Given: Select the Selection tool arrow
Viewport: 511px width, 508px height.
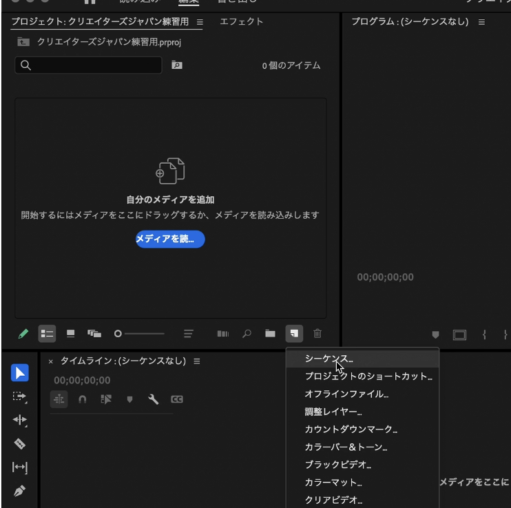Looking at the screenshot, I should click(20, 372).
